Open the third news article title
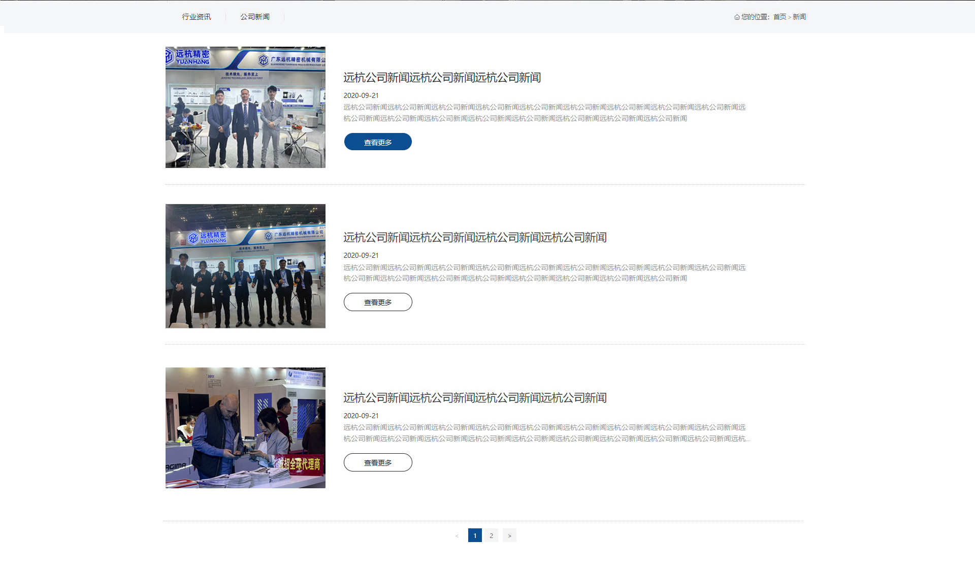Viewport: 975px width, 572px height. (x=475, y=398)
